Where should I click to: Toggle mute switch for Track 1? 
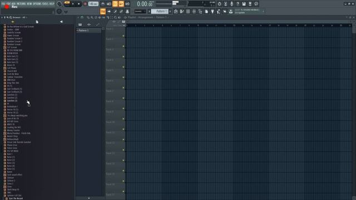123,36
